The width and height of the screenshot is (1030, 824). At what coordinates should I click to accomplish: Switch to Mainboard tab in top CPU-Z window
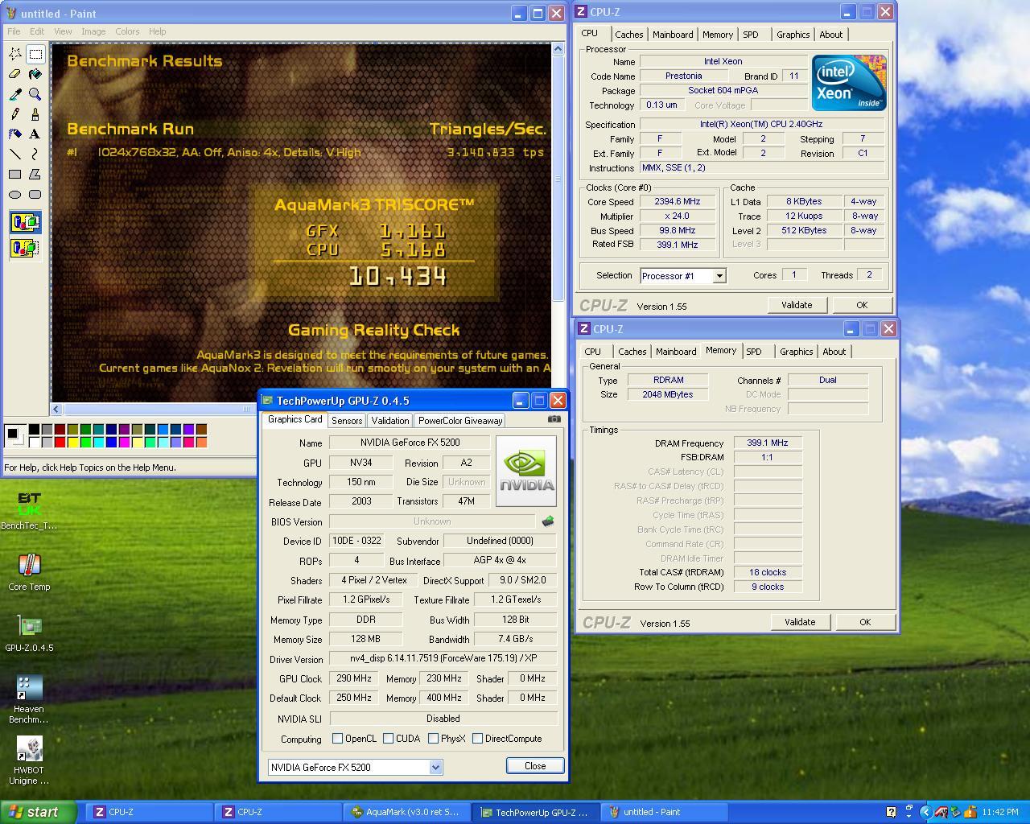[x=673, y=35]
